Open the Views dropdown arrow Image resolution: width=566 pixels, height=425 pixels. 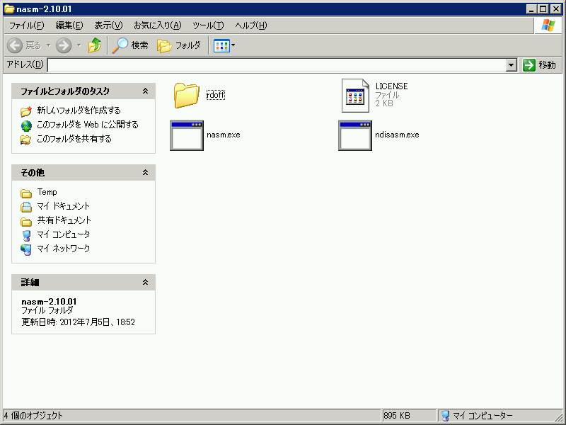coord(233,45)
